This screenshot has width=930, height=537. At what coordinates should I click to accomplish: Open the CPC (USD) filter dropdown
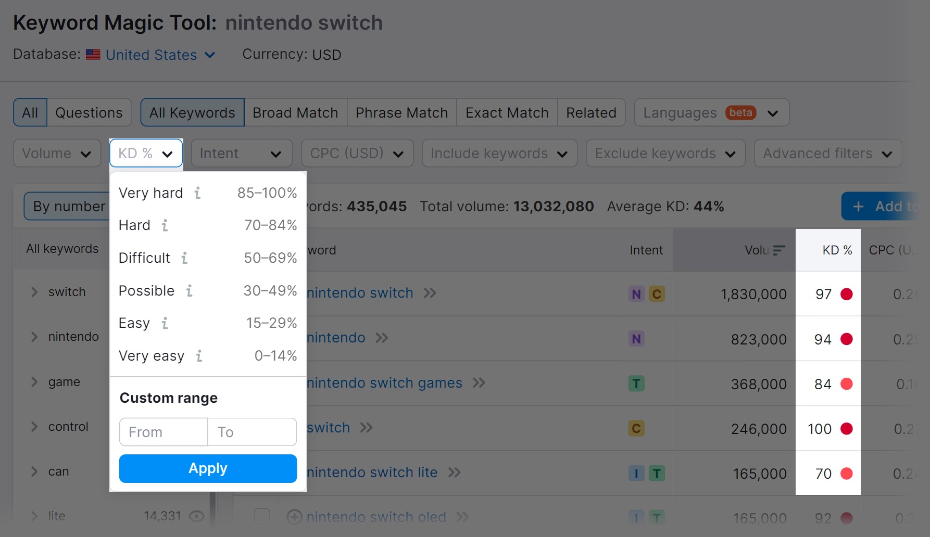coord(357,154)
